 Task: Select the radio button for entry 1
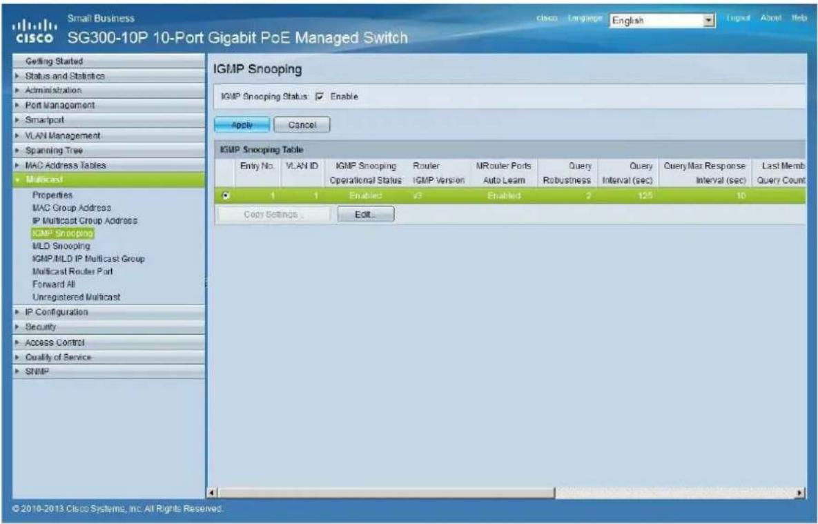(x=225, y=195)
